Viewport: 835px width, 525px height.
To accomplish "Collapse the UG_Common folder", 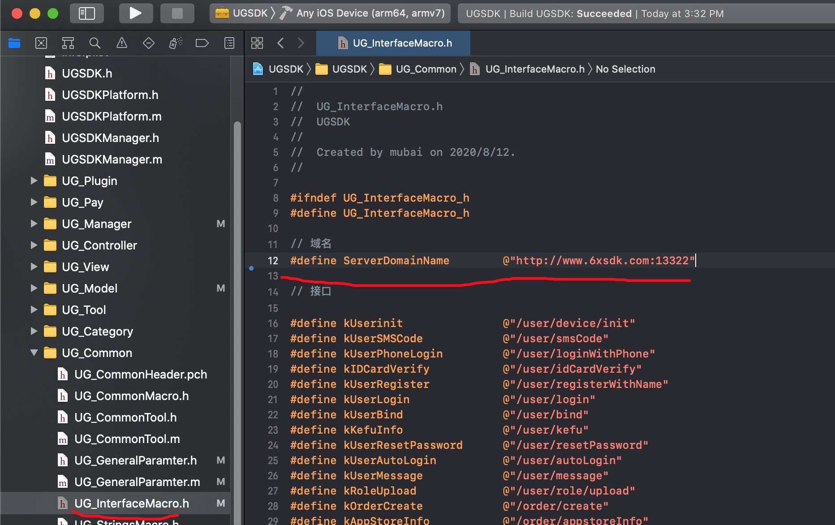I will click(x=34, y=353).
